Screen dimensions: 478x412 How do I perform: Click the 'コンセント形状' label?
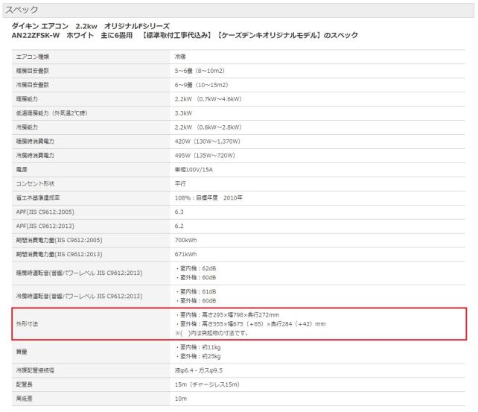35,183
